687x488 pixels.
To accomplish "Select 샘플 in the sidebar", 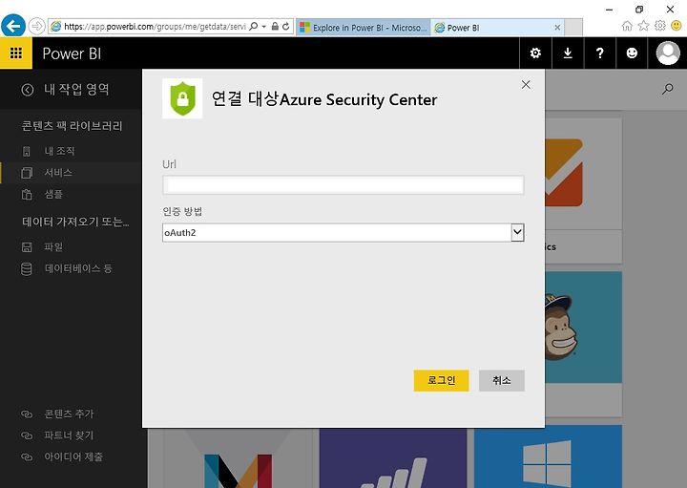I will coord(53,194).
